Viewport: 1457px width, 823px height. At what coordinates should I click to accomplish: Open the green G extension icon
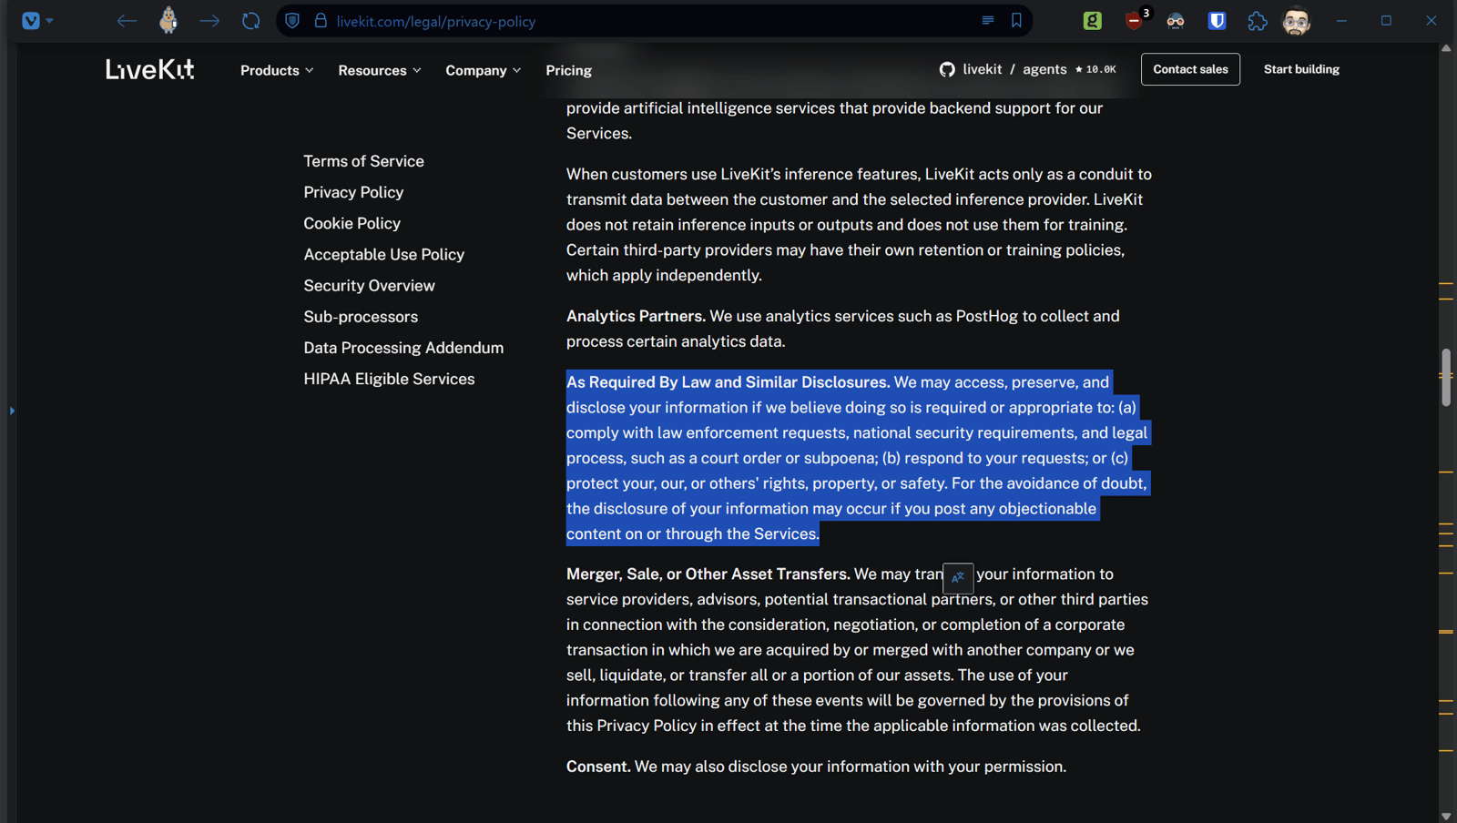coord(1092,21)
